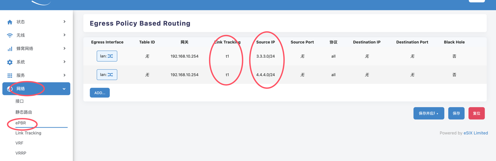Open the 保存并应用 dropdown arrow
This screenshot has width=496, height=161.
point(438,114)
